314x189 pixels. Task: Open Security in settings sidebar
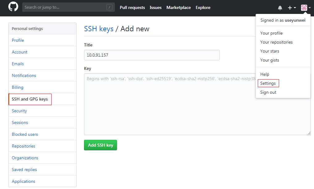point(43,111)
